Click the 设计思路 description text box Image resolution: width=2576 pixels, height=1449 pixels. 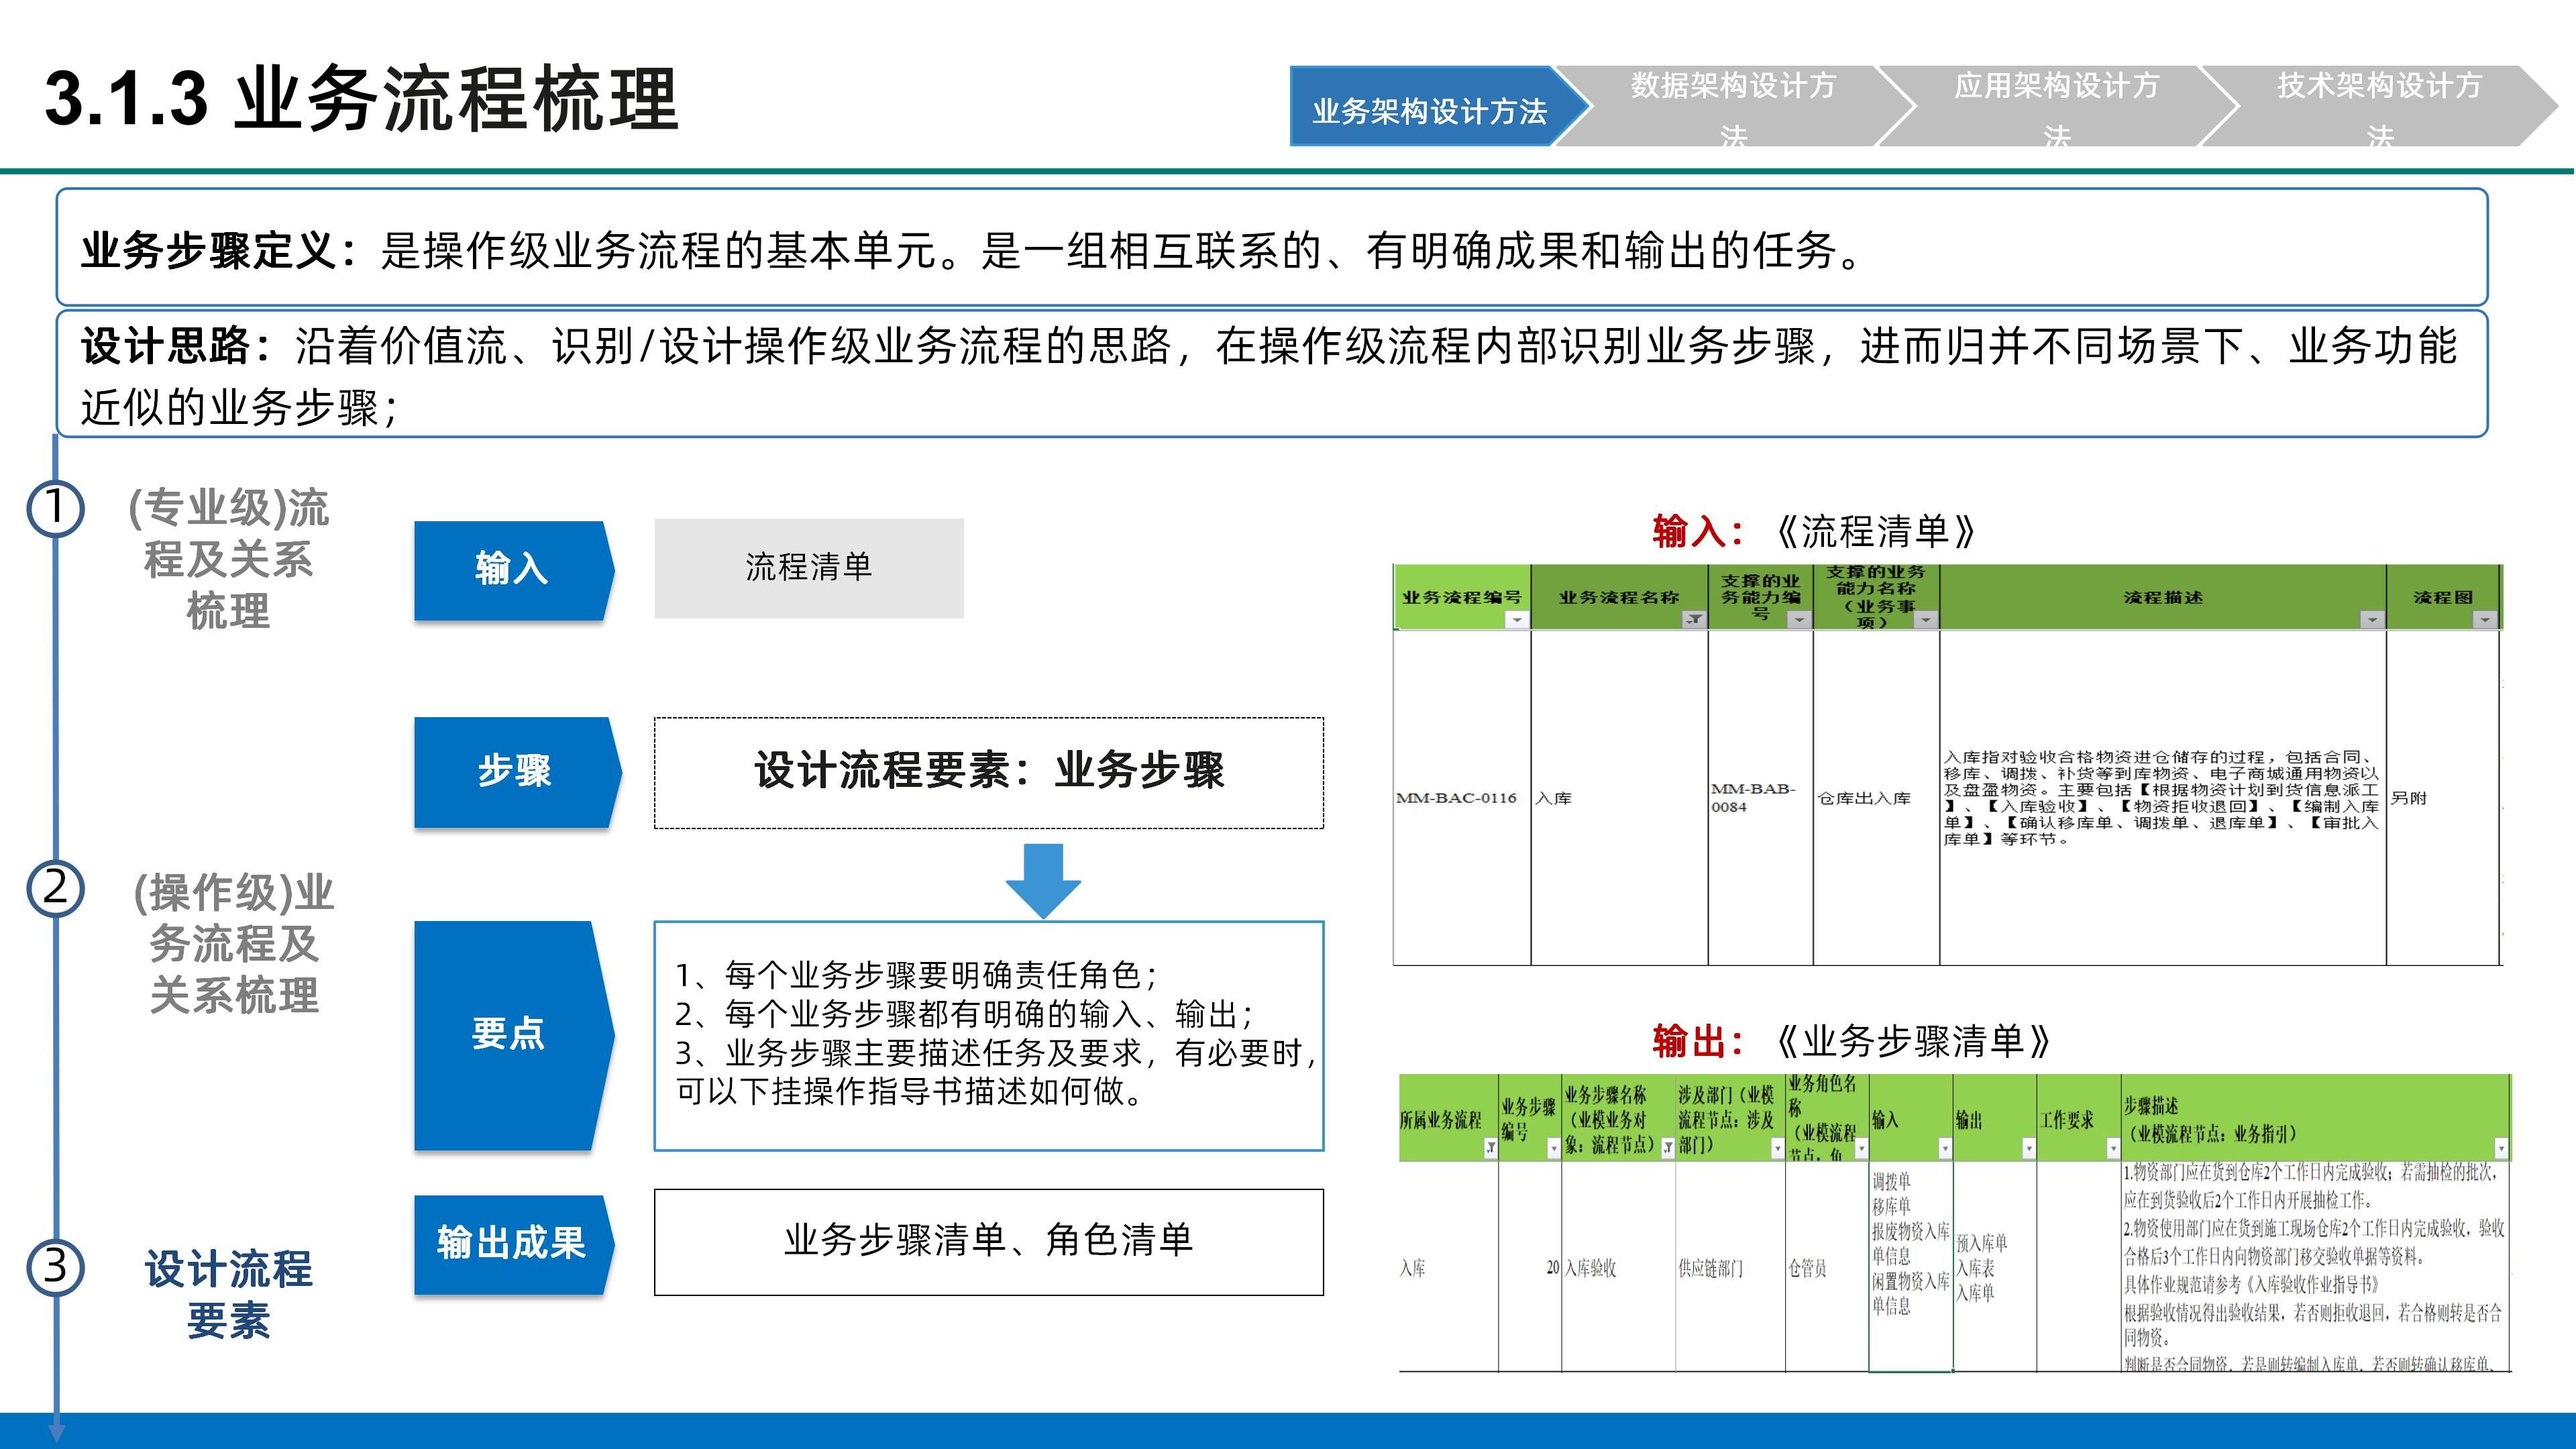coord(1272,374)
